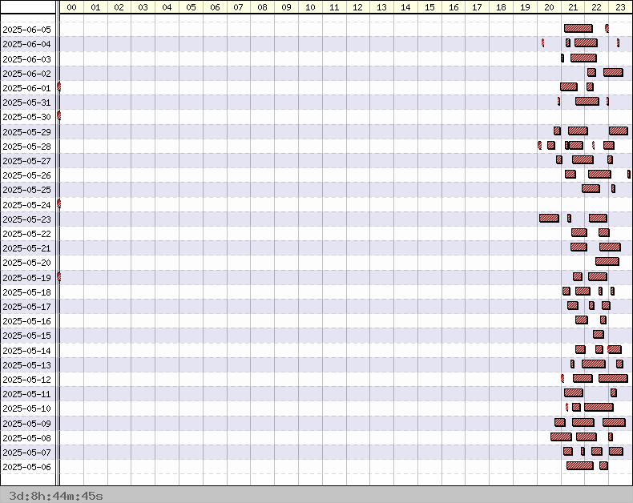Click the hour-21 activity bar on 2025-05-11
The width and height of the screenshot is (633, 503).
pos(574,392)
